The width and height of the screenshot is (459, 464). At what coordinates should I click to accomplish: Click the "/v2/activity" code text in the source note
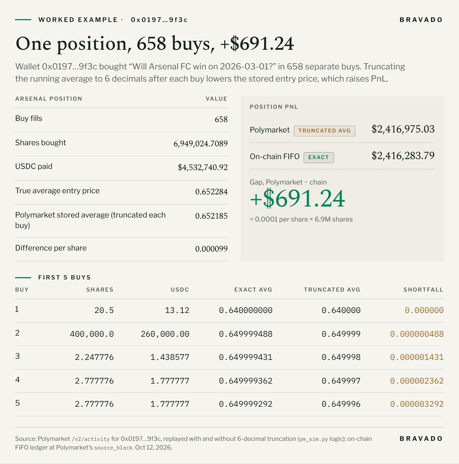click(91, 439)
